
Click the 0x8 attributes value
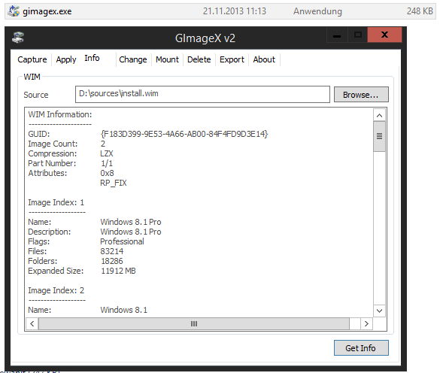pos(107,173)
